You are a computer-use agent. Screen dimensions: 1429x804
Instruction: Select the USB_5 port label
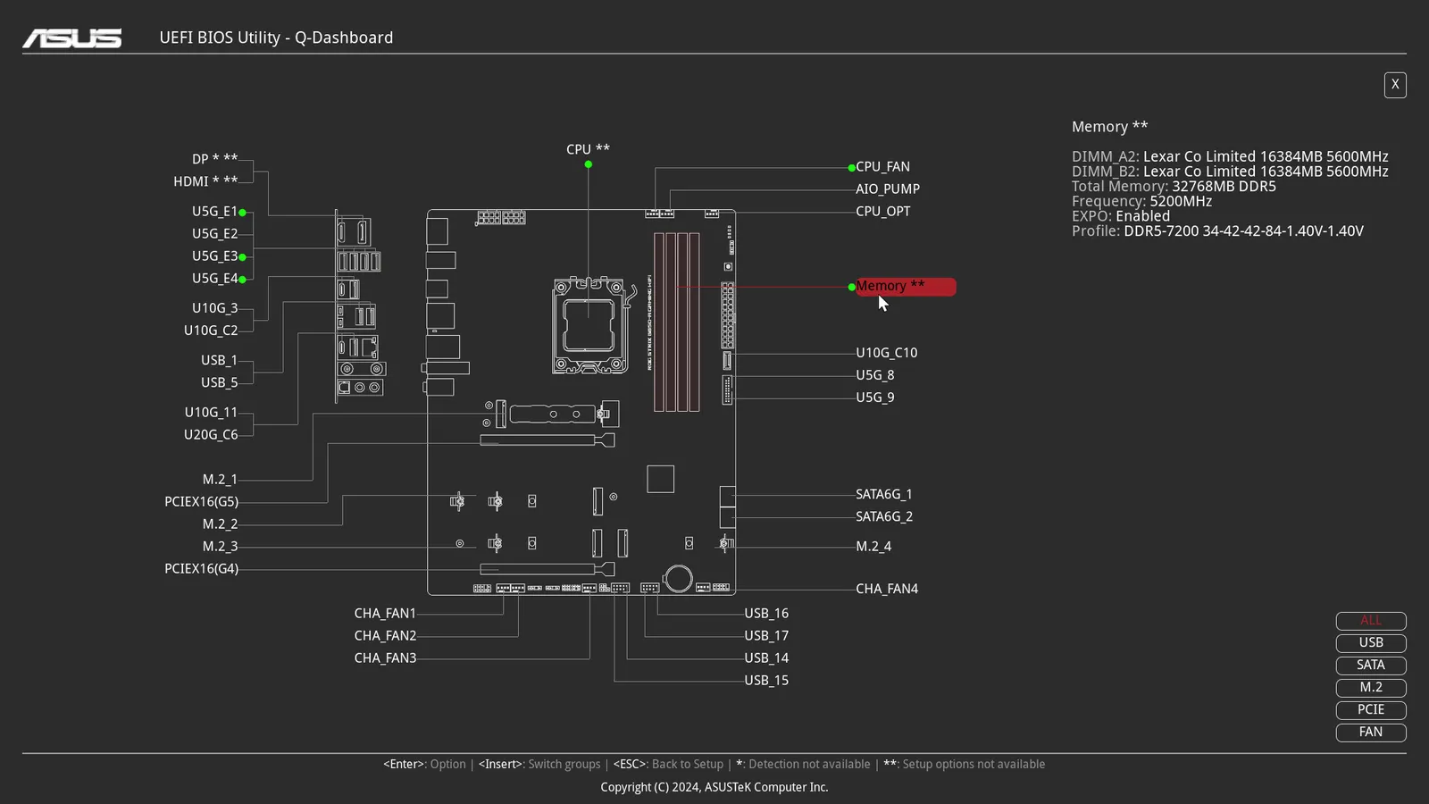pyautogui.click(x=220, y=382)
